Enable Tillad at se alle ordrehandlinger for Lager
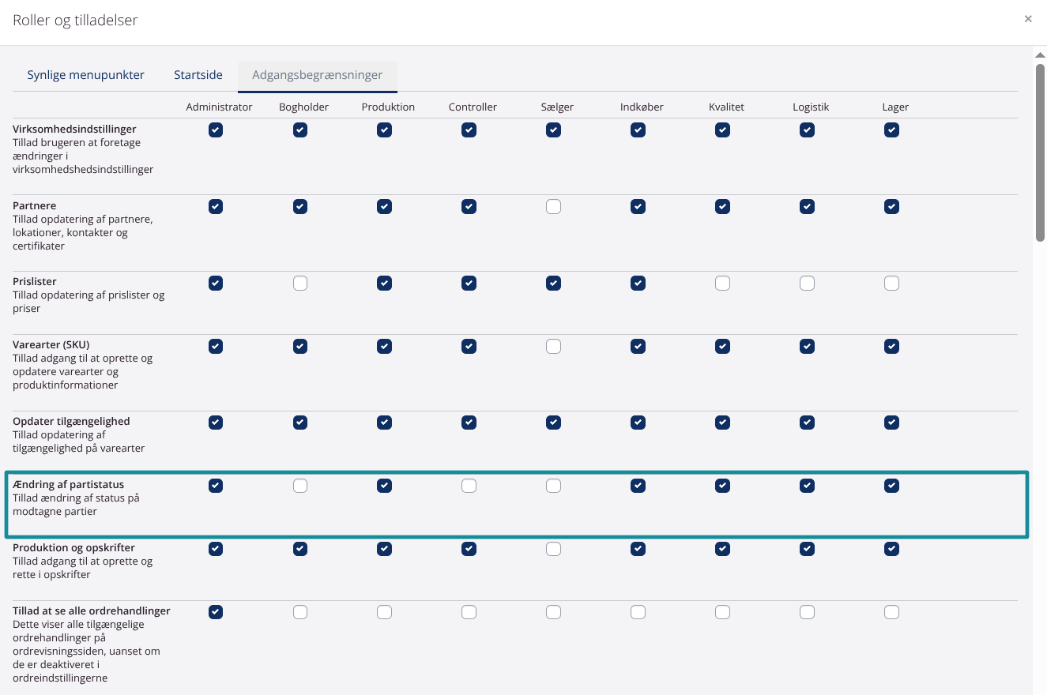 (x=891, y=612)
